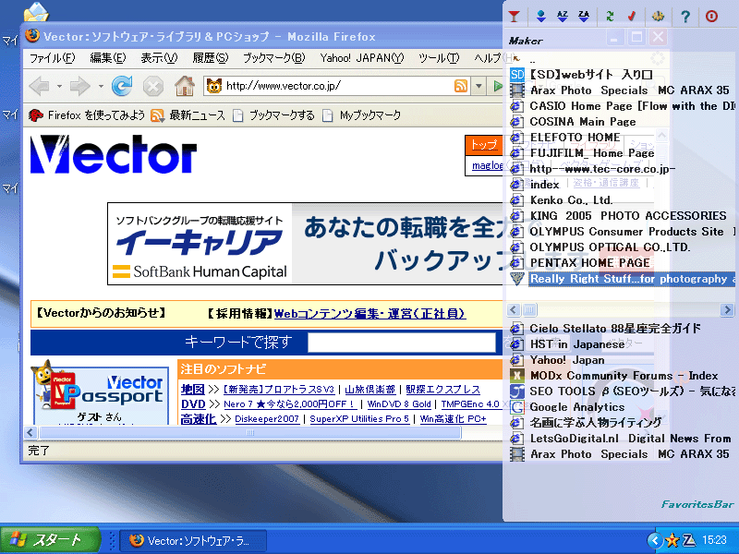
Task: Click FavoritesBar list scroll left arrow
Action: click(514, 309)
